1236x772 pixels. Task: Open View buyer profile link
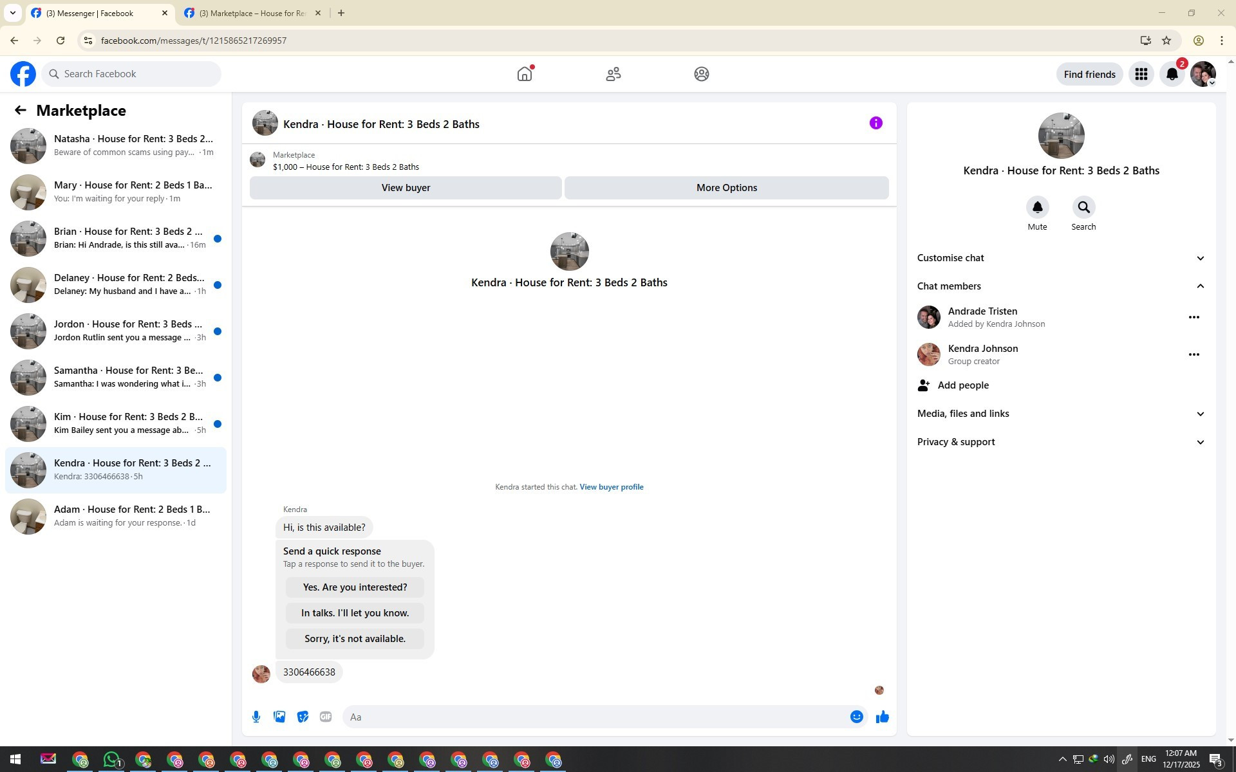tap(611, 487)
